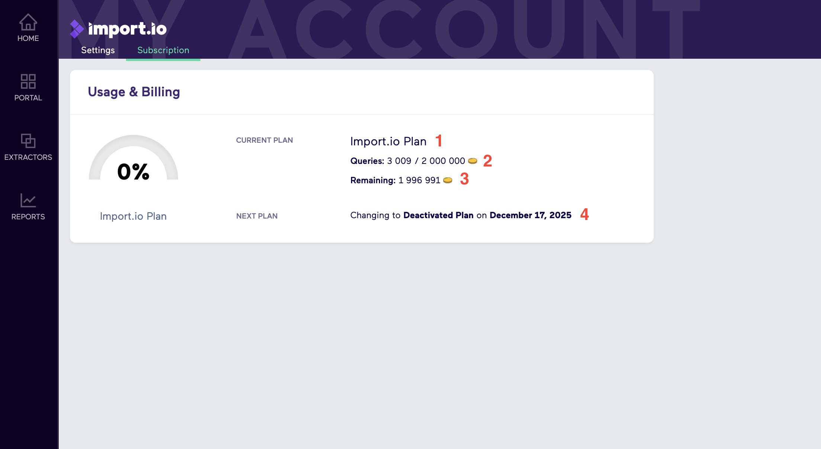Open the Import.io Plan link
This screenshot has height=449, width=821.
pyautogui.click(x=133, y=216)
